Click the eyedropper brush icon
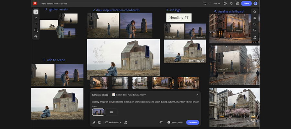 tap(94, 122)
